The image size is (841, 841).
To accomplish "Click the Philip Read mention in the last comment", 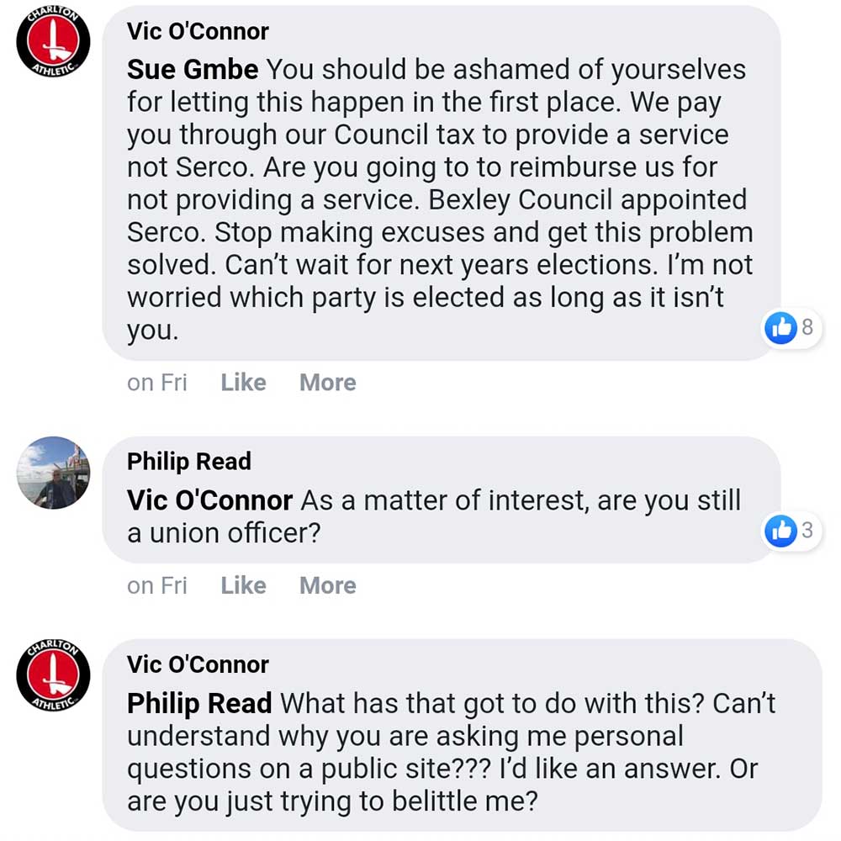I will 199,703.
